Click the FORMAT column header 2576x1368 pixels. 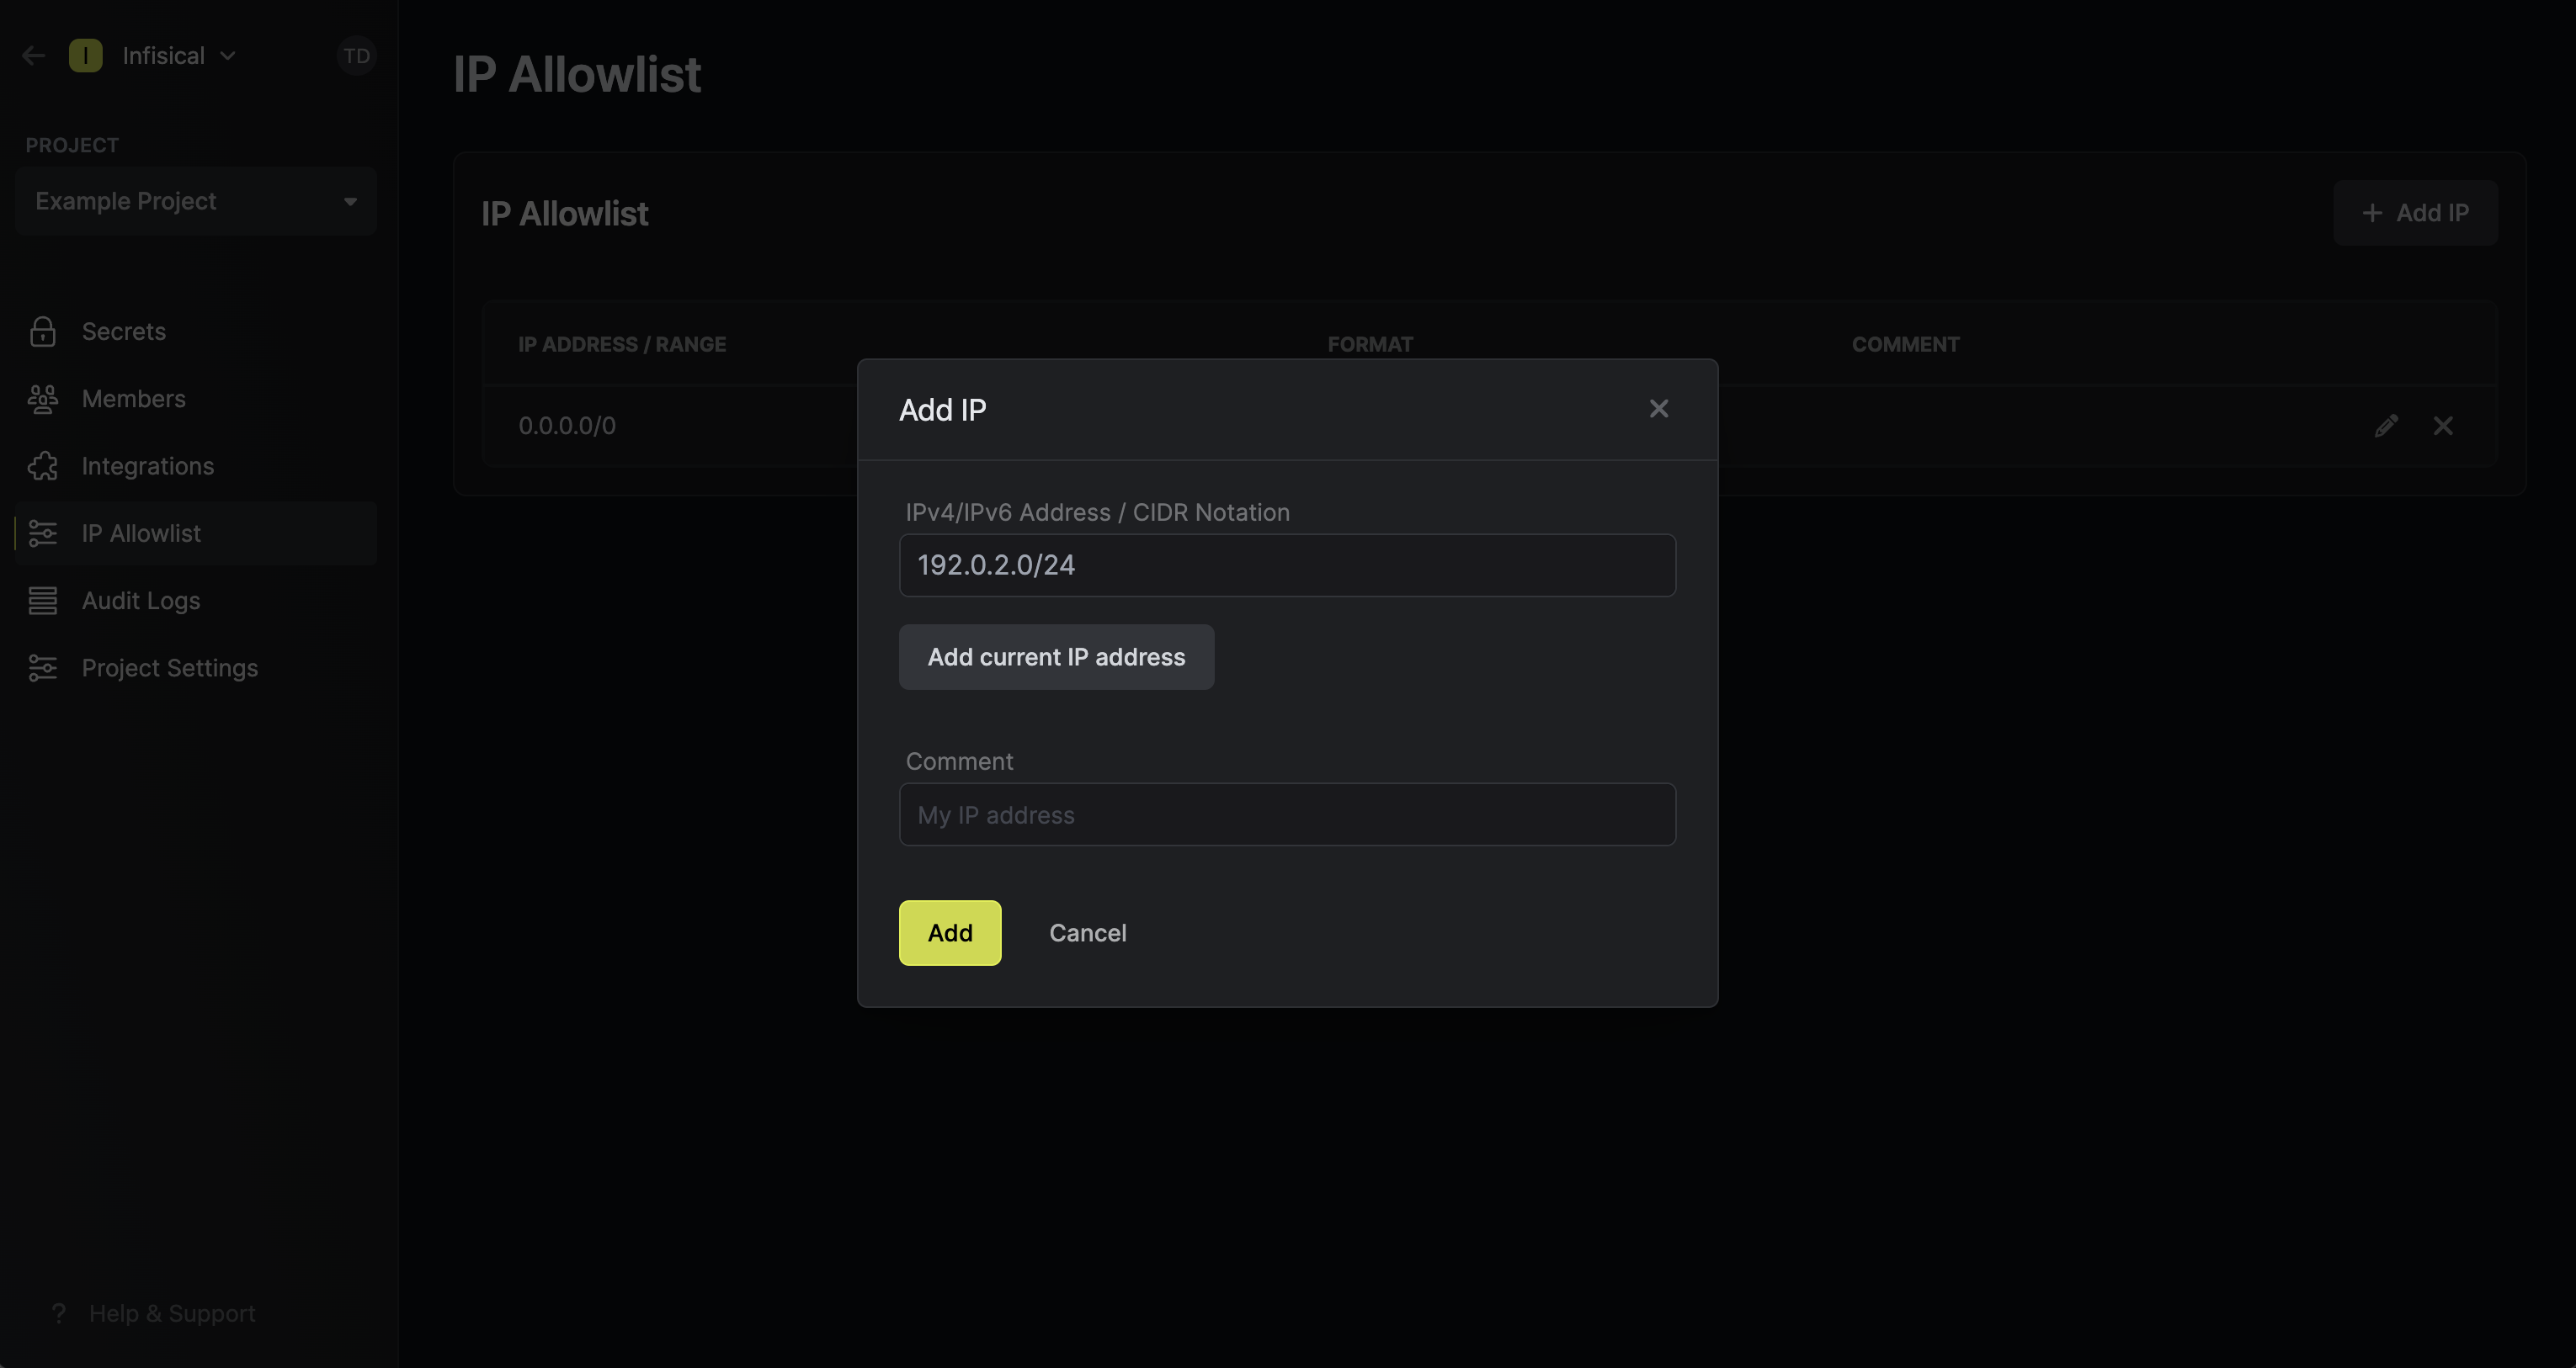(1370, 345)
